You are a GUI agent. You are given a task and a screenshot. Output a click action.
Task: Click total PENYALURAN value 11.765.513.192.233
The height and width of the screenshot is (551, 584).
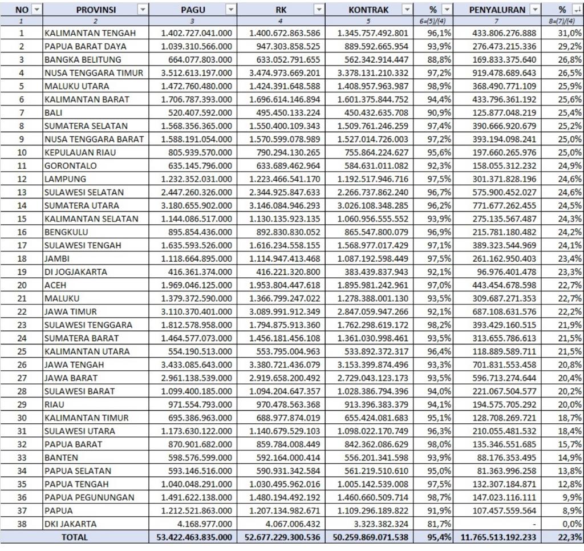[496, 537]
